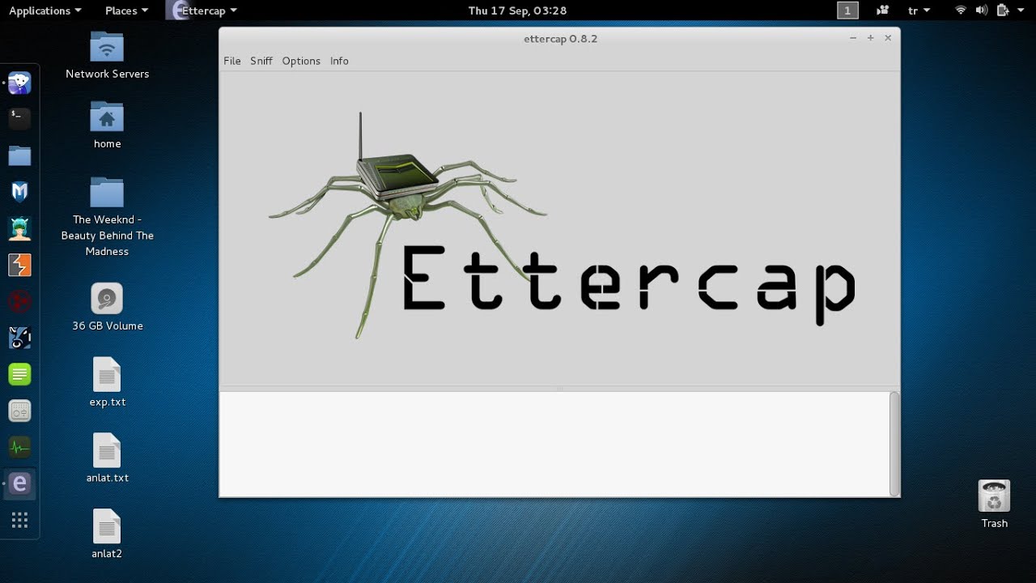Image resolution: width=1036 pixels, height=583 pixels.
Task: Click the battery charging icon
Action: point(1004,11)
